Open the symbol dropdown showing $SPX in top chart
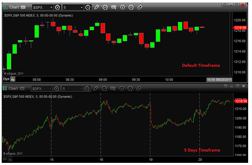The height and width of the screenshot is (165, 252). tap(42, 7)
